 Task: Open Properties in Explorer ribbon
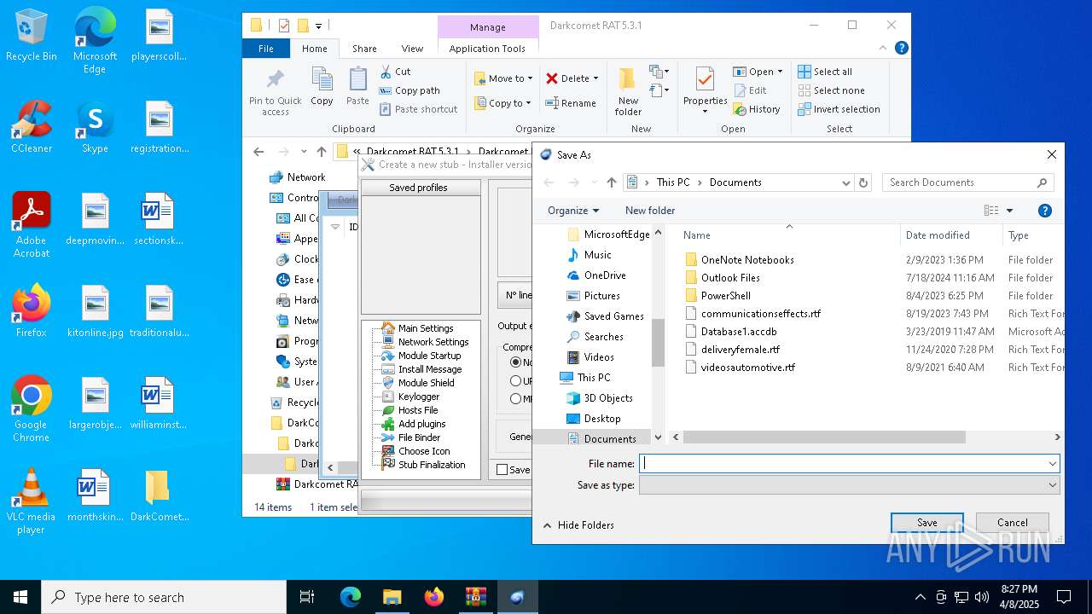pos(705,90)
